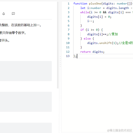Click the 'plusOne' function name
This screenshot has height=133, width=133.
click(95, 3)
